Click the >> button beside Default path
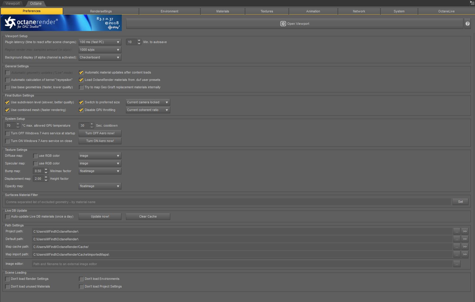 (x=465, y=239)
